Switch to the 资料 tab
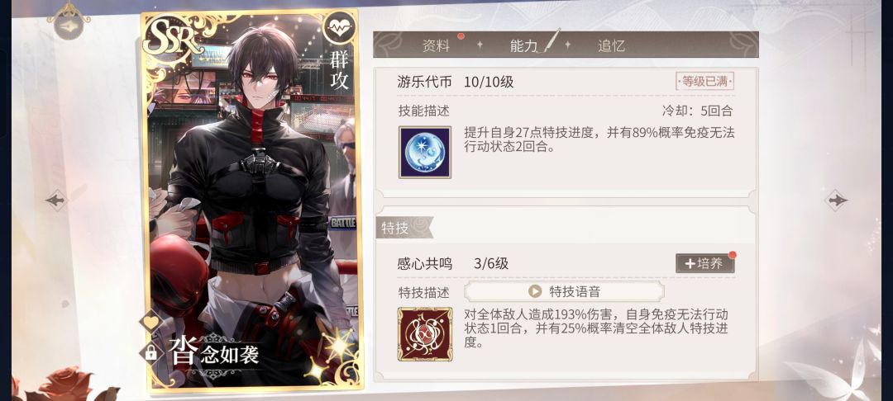Image resolution: width=893 pixels, height=401 pixels. point(437,45)
